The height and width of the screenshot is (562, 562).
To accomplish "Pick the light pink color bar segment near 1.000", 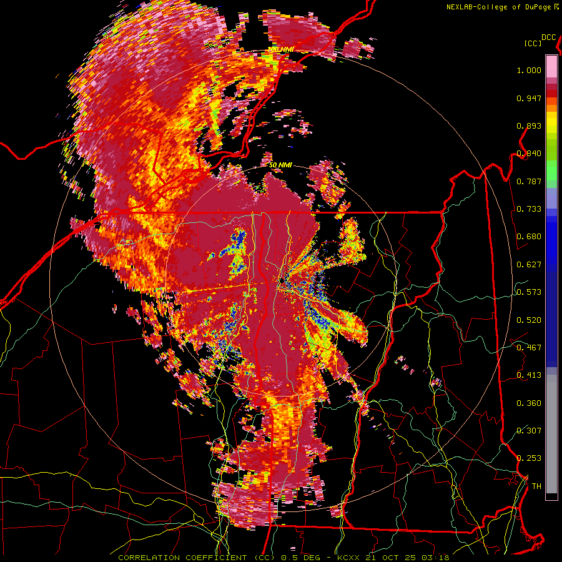I will [551, 66].
